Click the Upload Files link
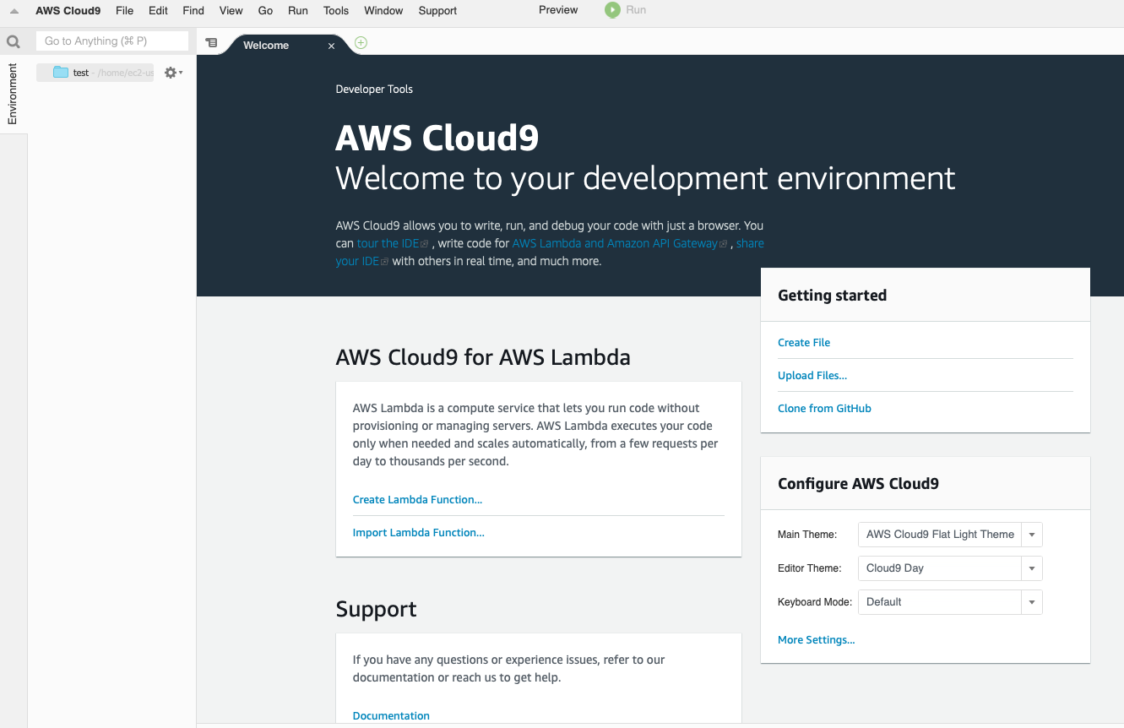The height and width of the screenshot is (728, 1124). [x=812, y=376]
